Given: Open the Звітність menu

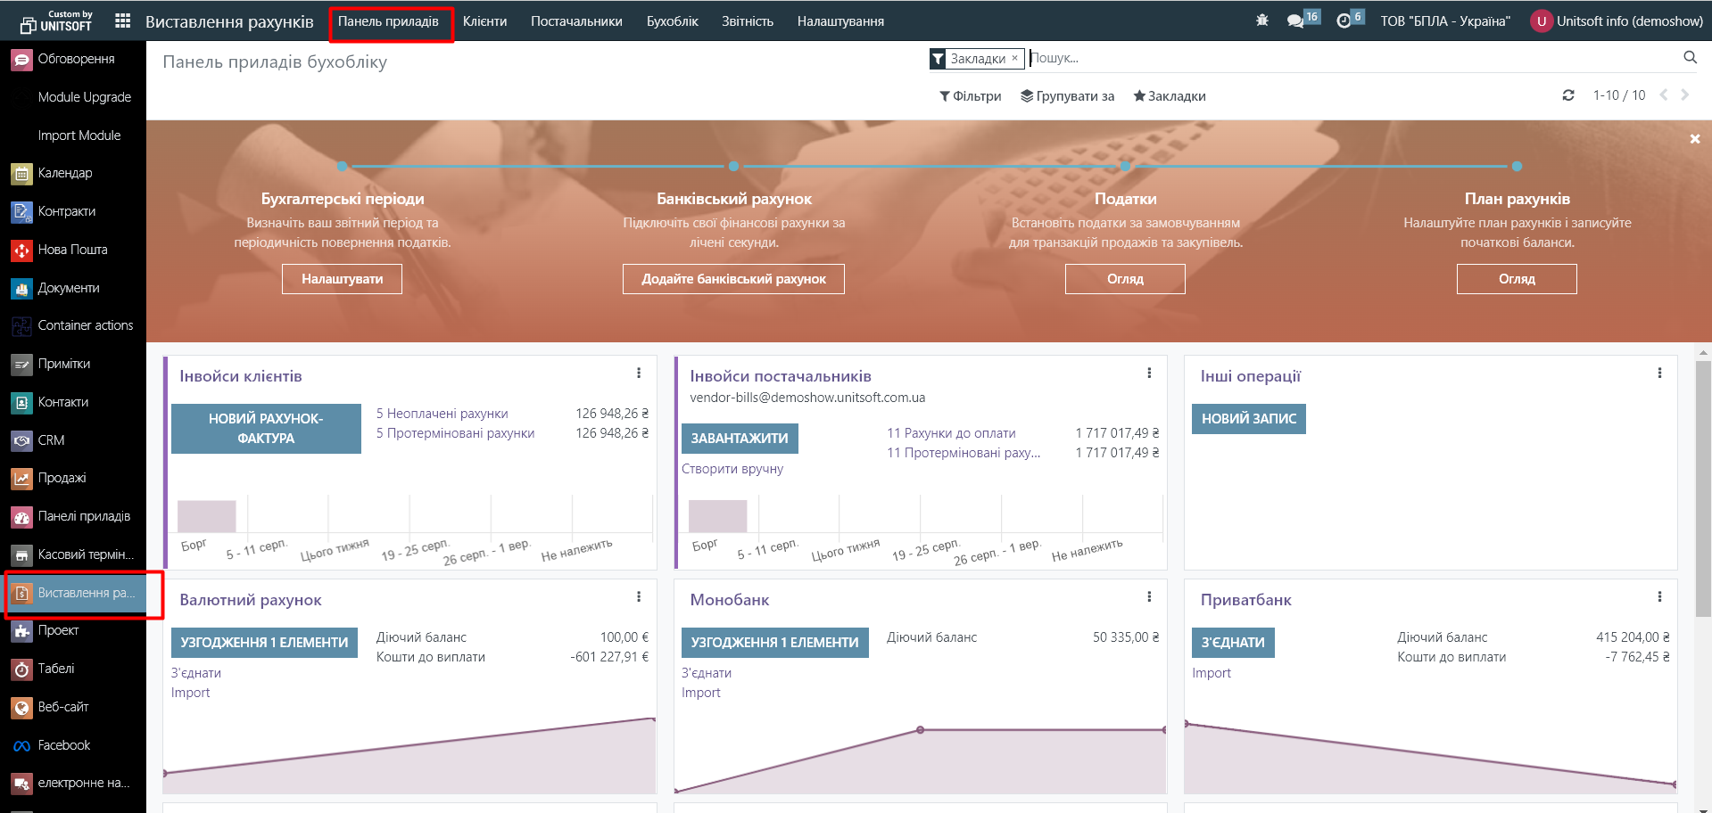Looking at the screenshot, I should coord(747,21).
